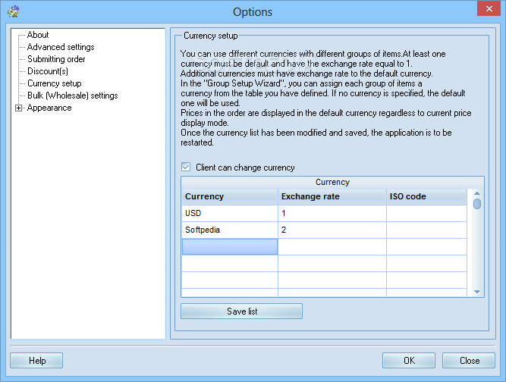The image size is (506, 382).
Task: Click the application icon in title bar
Action: [x=14, y=12]
